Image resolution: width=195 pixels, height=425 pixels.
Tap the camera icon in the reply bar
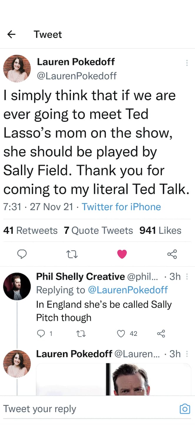pos(185,409)
